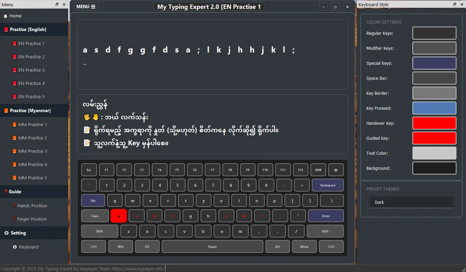Change Guided Key red swatch
This screenshot has height=272, width=466.
pyautogui.click(x=434, y=138)
